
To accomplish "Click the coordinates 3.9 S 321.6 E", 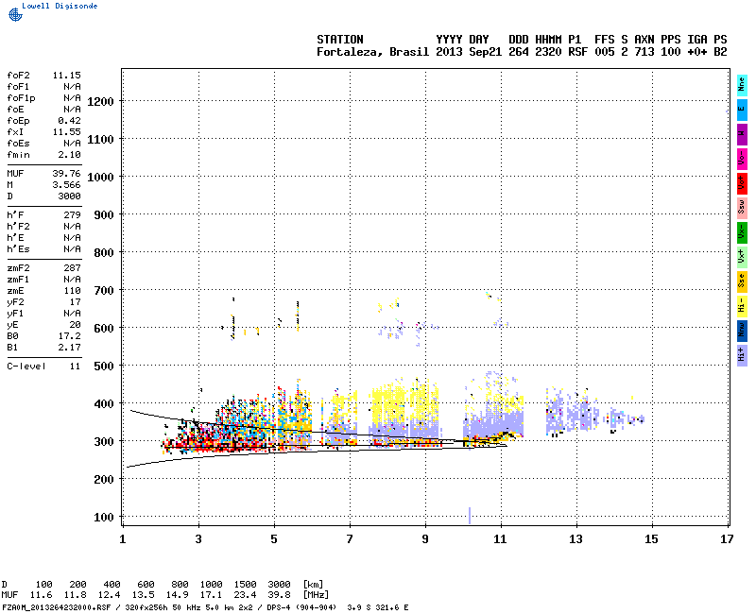I will (x=377, y=607).
